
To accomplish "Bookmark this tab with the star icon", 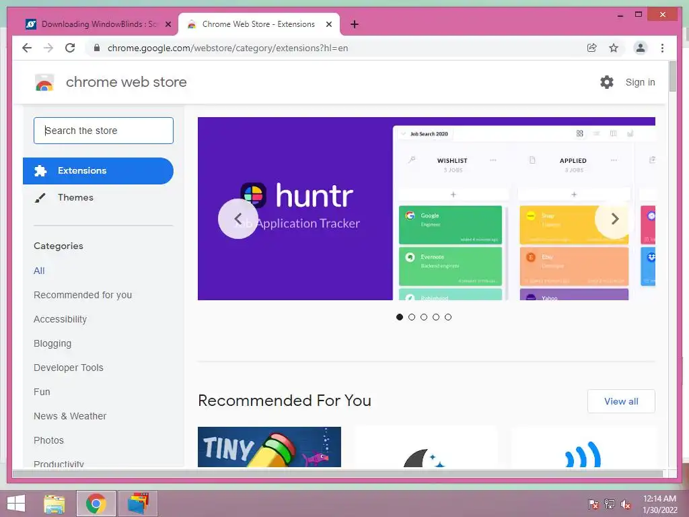I will (x=614, y=48).
